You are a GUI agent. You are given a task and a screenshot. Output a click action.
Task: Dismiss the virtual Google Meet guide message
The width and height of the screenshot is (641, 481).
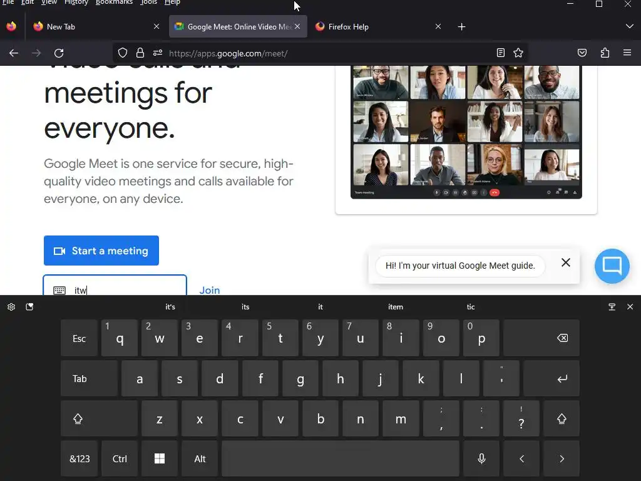[566, 262]
